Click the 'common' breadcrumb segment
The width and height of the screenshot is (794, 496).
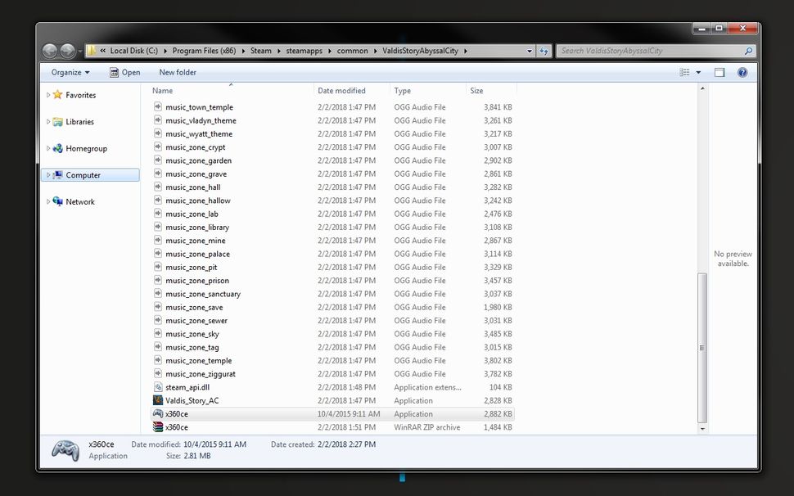[353, 51]
